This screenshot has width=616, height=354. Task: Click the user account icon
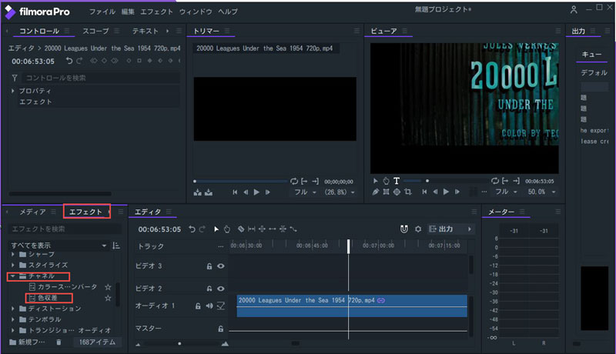coord(574,10)
